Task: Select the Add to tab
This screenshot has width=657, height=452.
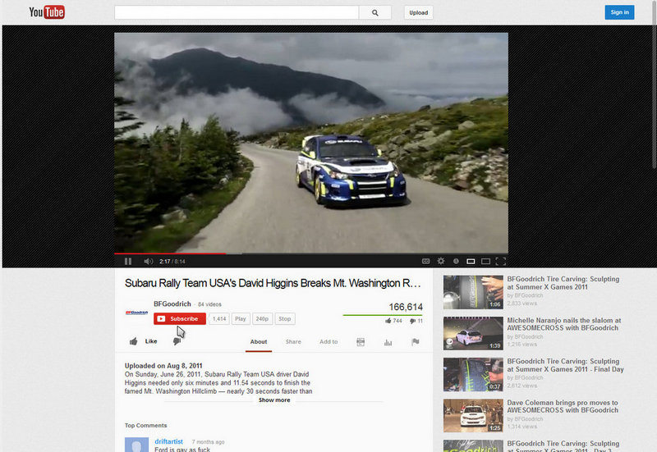Action: (328, 341)
